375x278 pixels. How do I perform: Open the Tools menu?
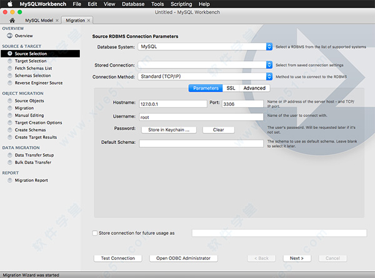[x=157, y=4]
